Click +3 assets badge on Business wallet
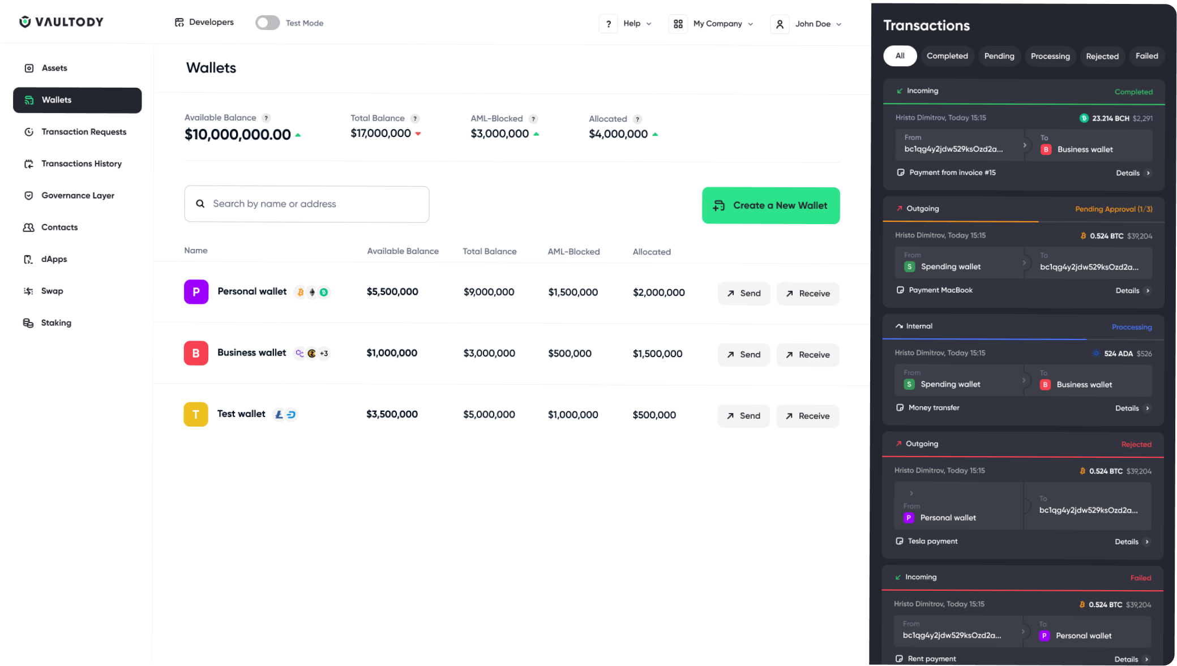Screen dimensions: 1177x666 pos(324,354)
